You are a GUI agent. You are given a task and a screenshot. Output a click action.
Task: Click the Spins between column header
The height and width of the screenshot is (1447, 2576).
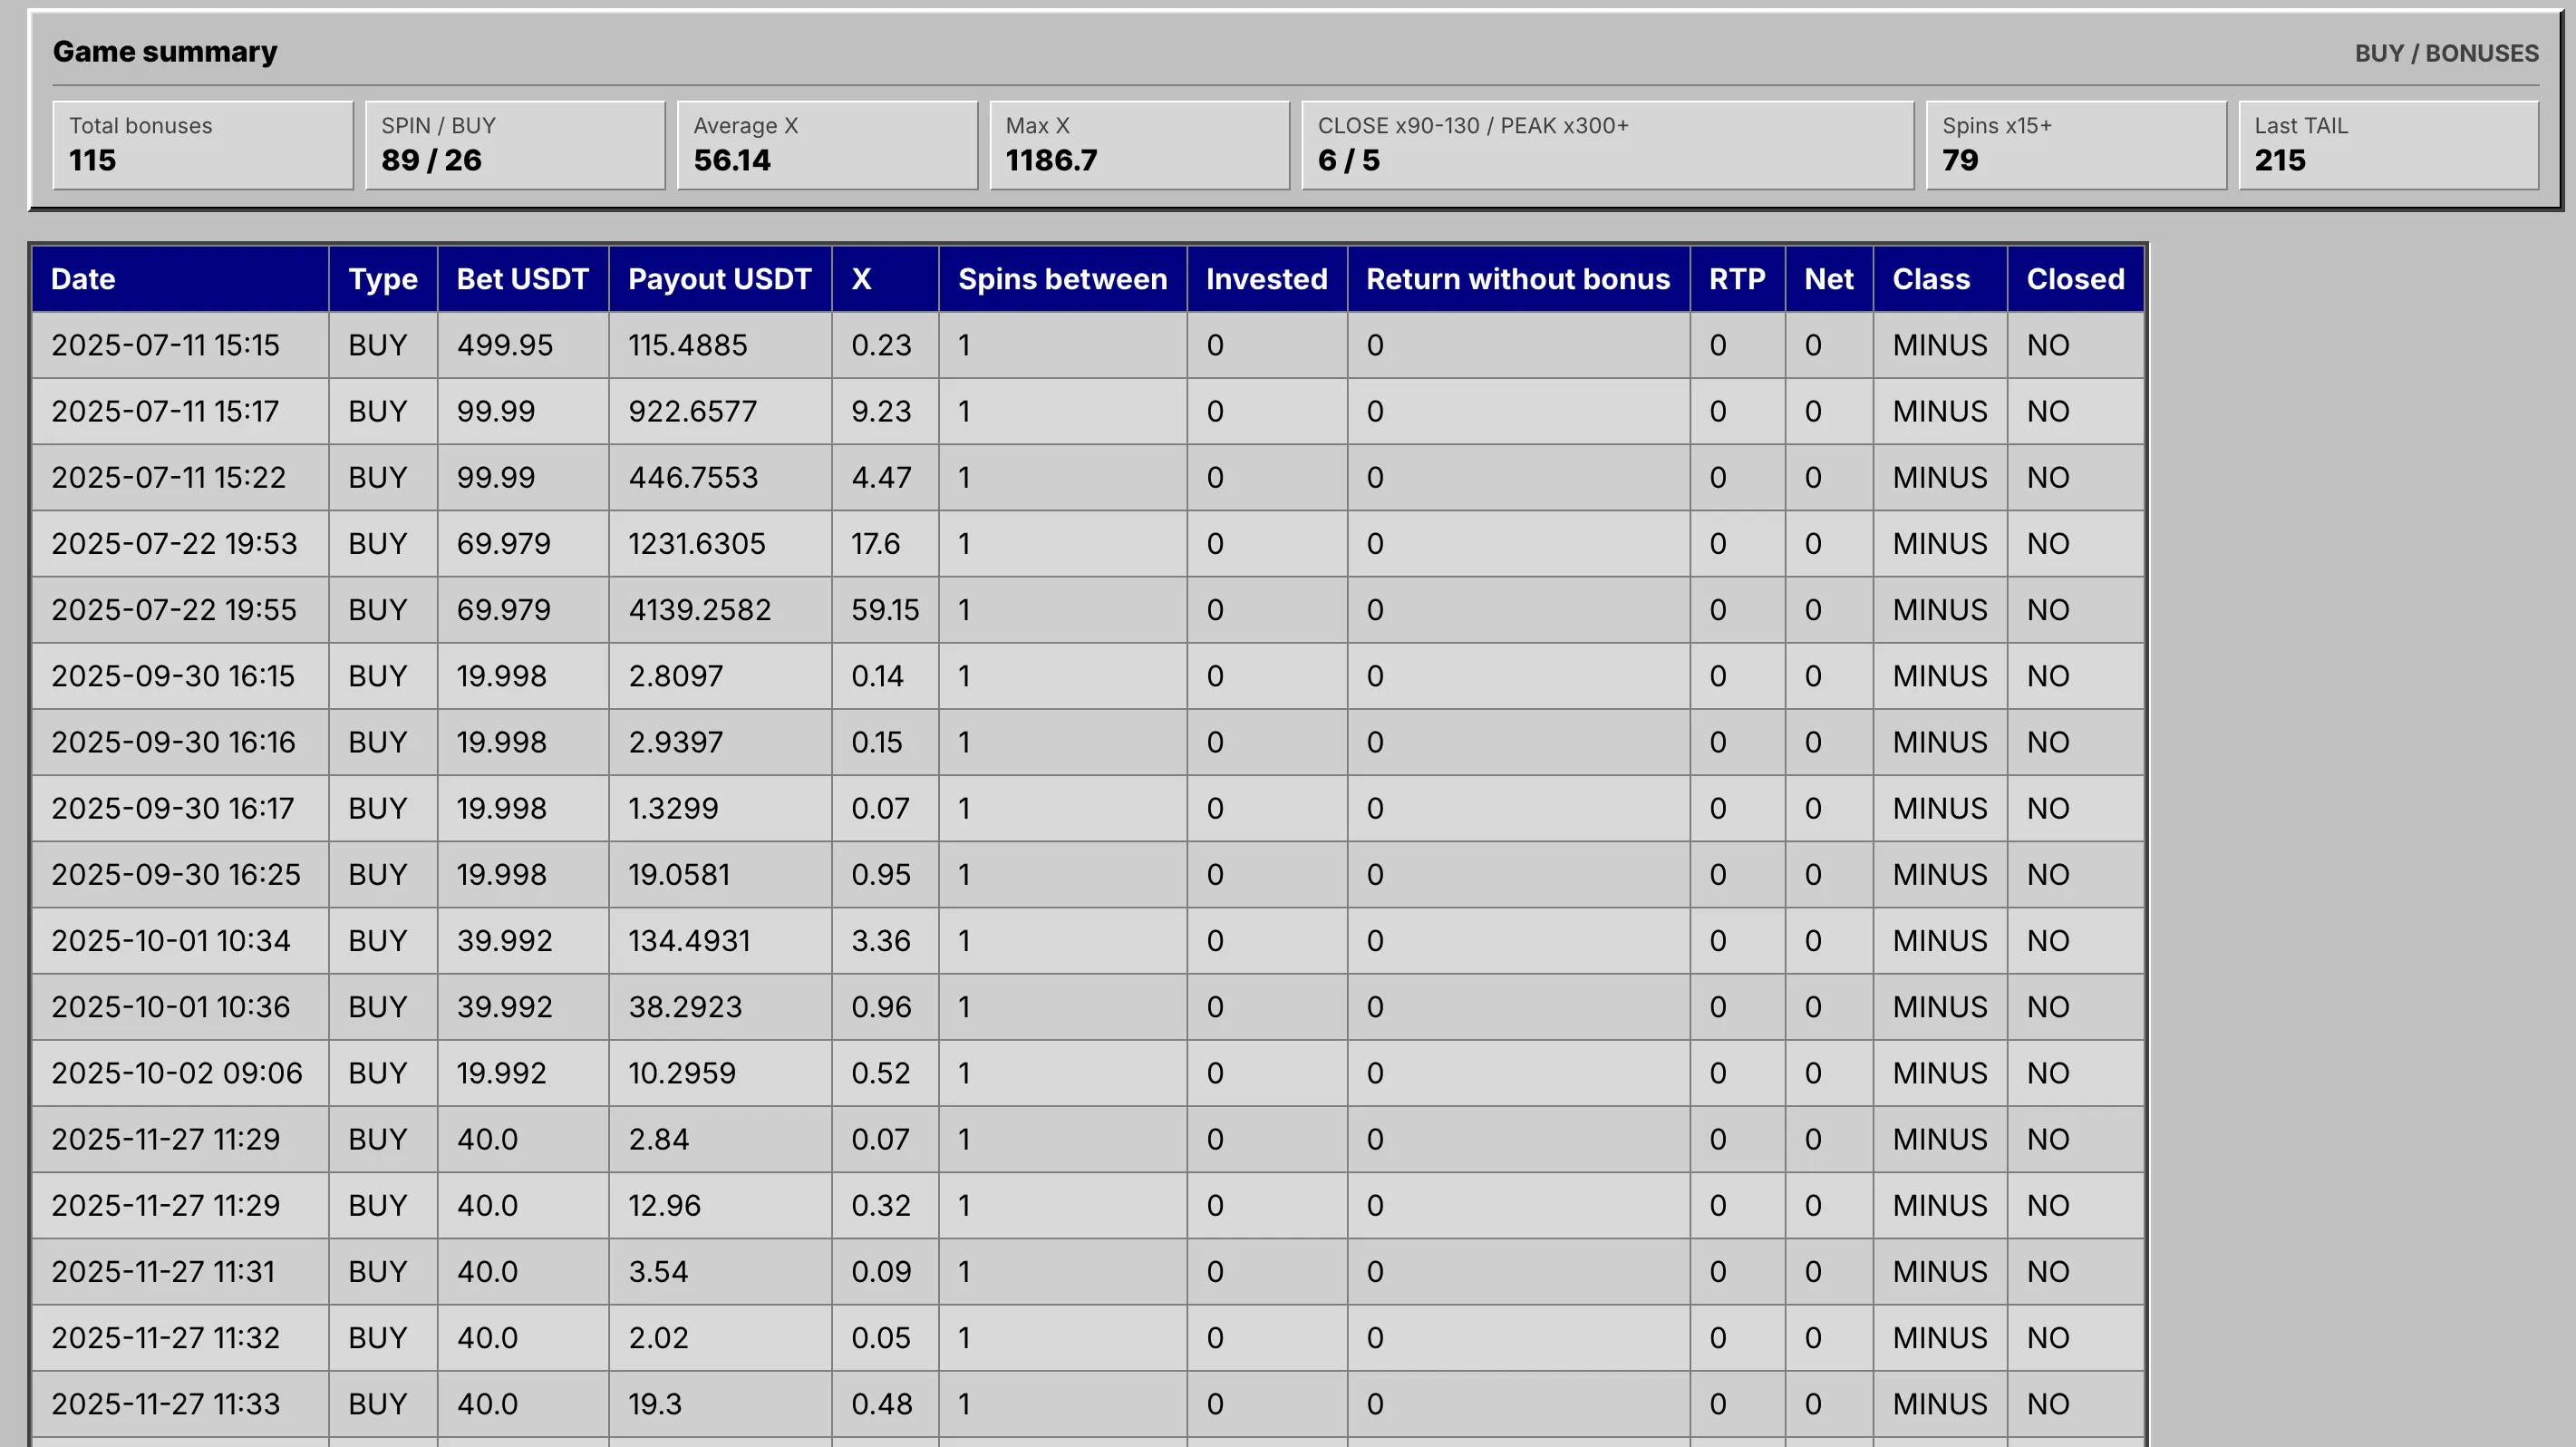1063,279
